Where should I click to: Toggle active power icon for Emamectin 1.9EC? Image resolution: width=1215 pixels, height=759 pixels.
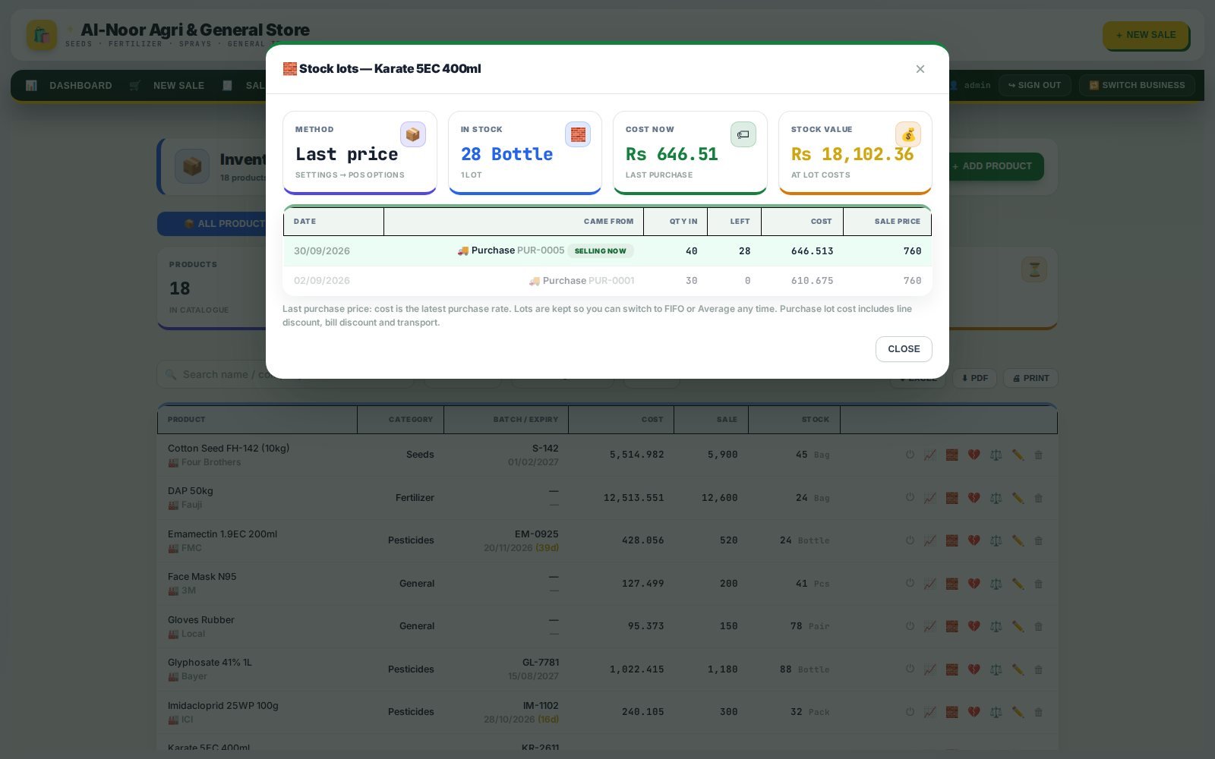click(910, 541)
